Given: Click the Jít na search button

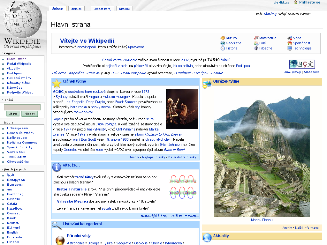Looking at the screenshot, I should (x=13, y=114).
